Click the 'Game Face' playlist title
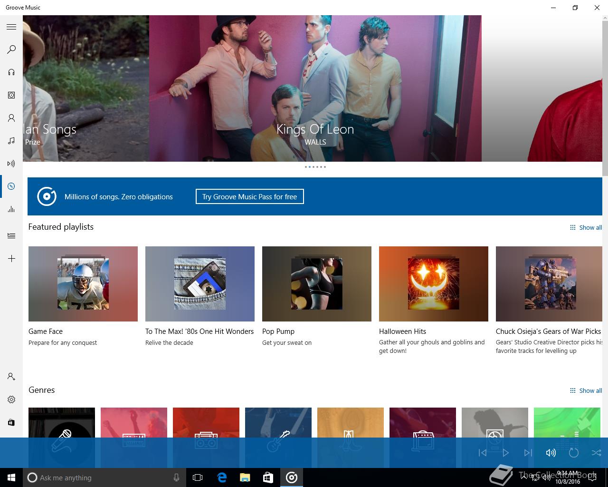This screenshot has width=608, height=487. (46, 331)
